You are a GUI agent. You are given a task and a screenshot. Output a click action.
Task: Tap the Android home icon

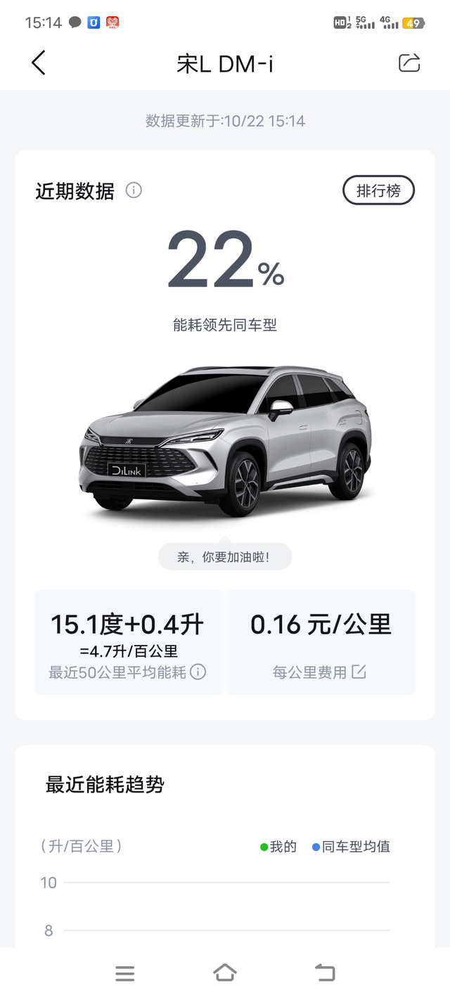225,973
